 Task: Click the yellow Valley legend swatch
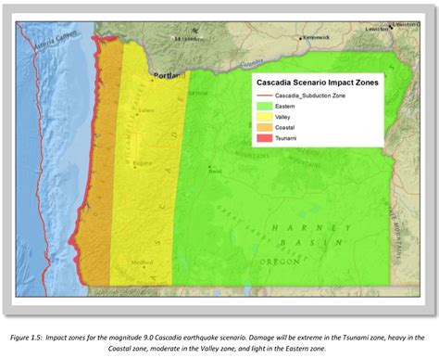click(x=265, y=117)
